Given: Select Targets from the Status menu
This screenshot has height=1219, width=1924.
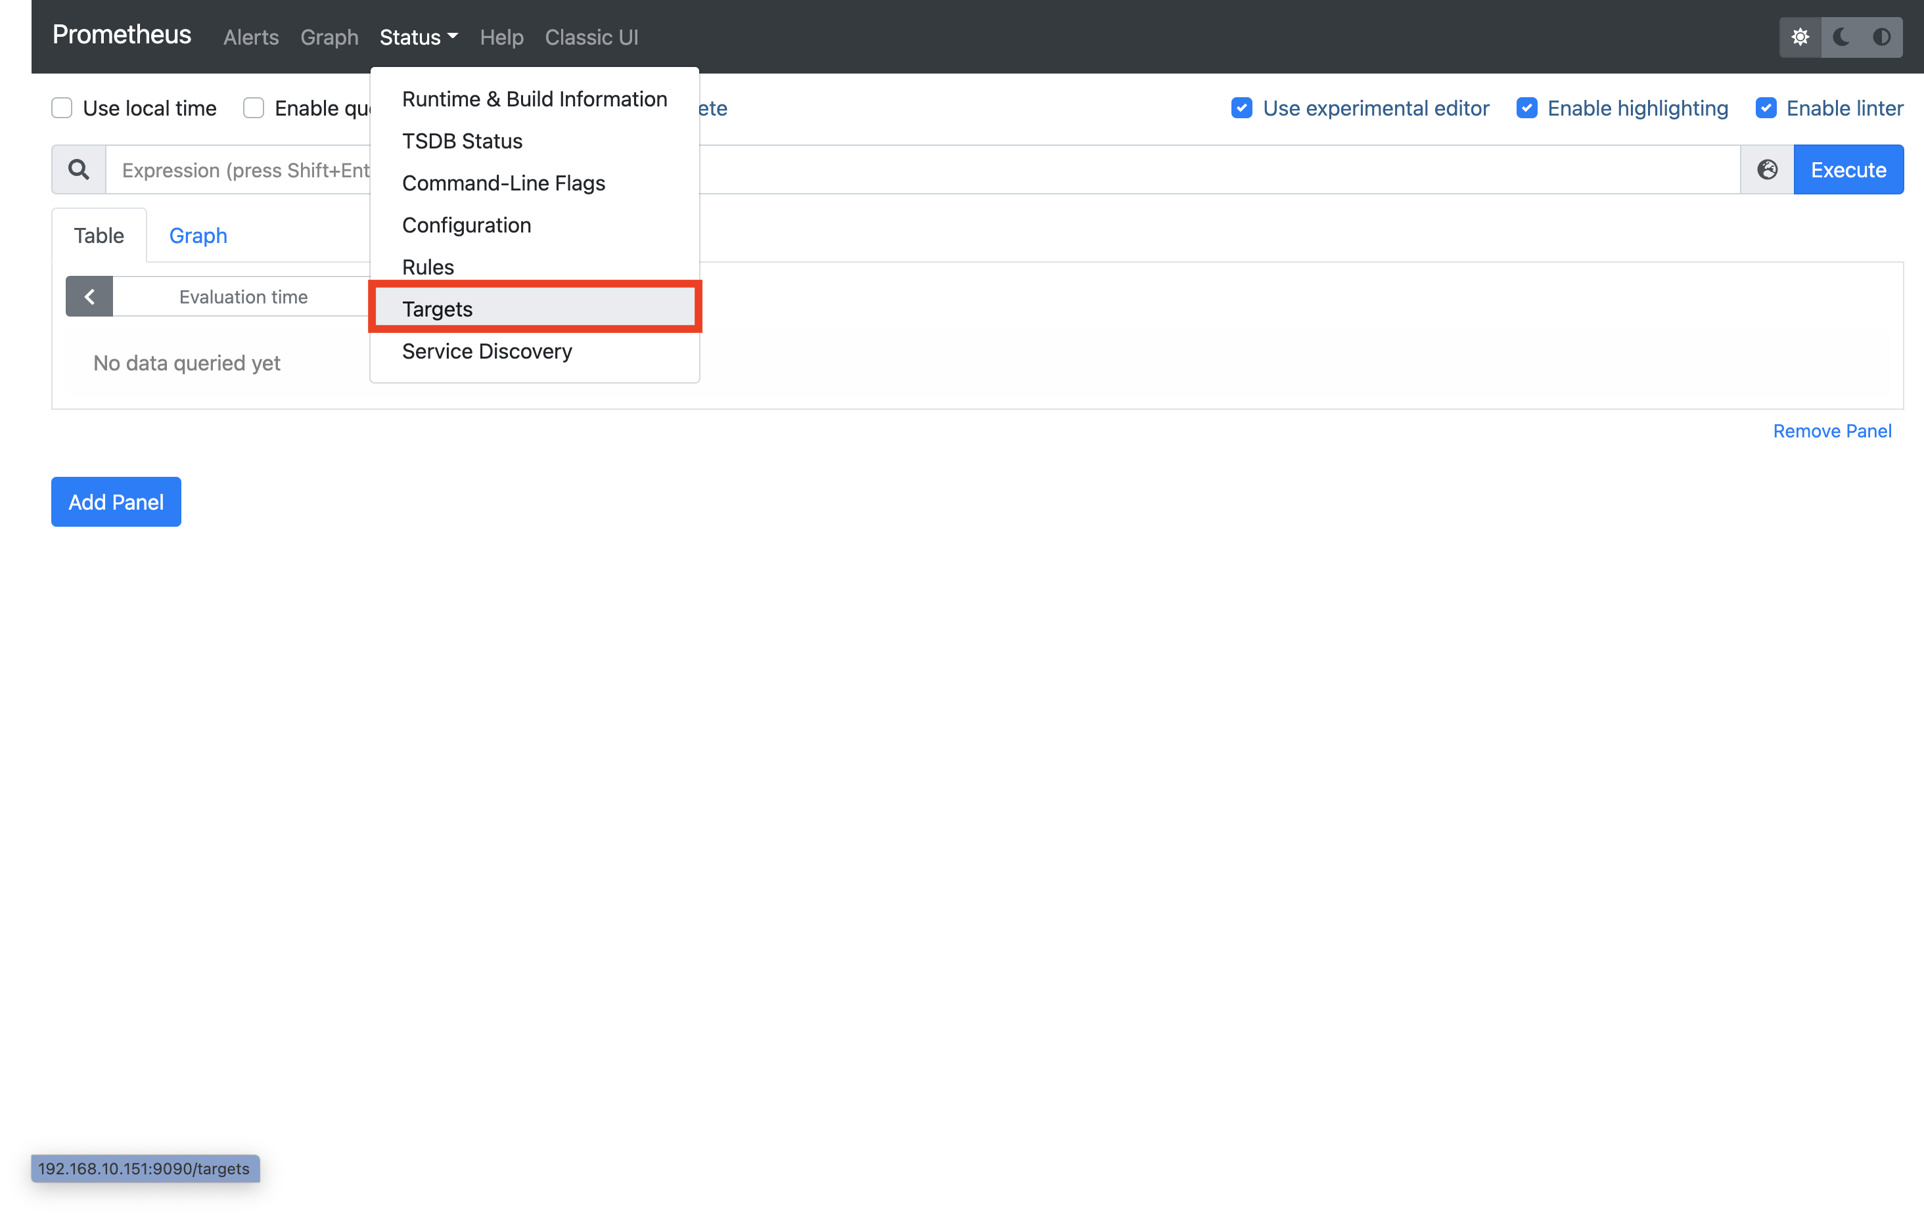Looking at the screenshot, I should [438, 308].
